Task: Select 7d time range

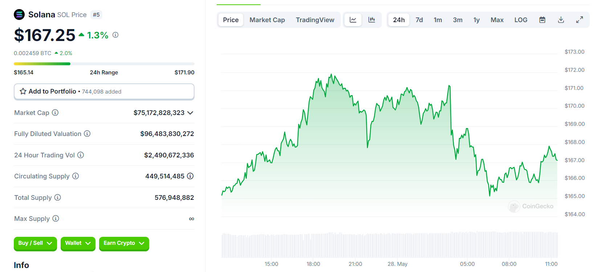Action: [419, 20]
